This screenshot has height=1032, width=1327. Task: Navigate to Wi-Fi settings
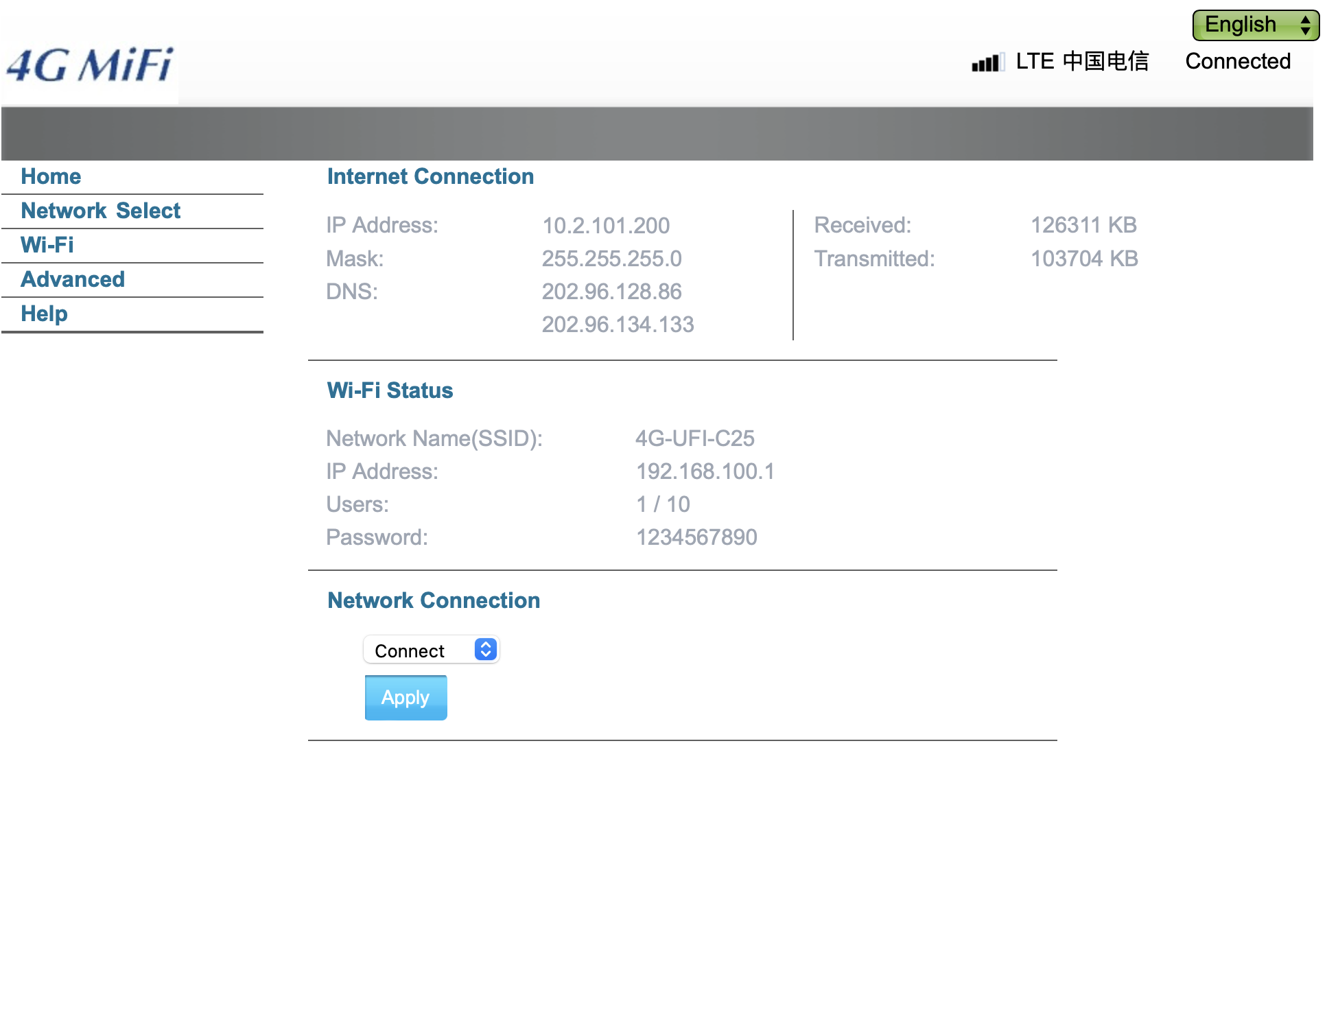47,245
